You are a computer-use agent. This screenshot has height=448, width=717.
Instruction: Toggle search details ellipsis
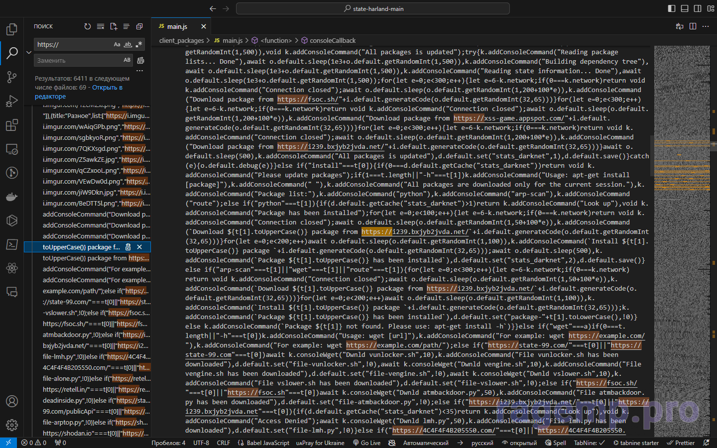(x=140, y=71)
